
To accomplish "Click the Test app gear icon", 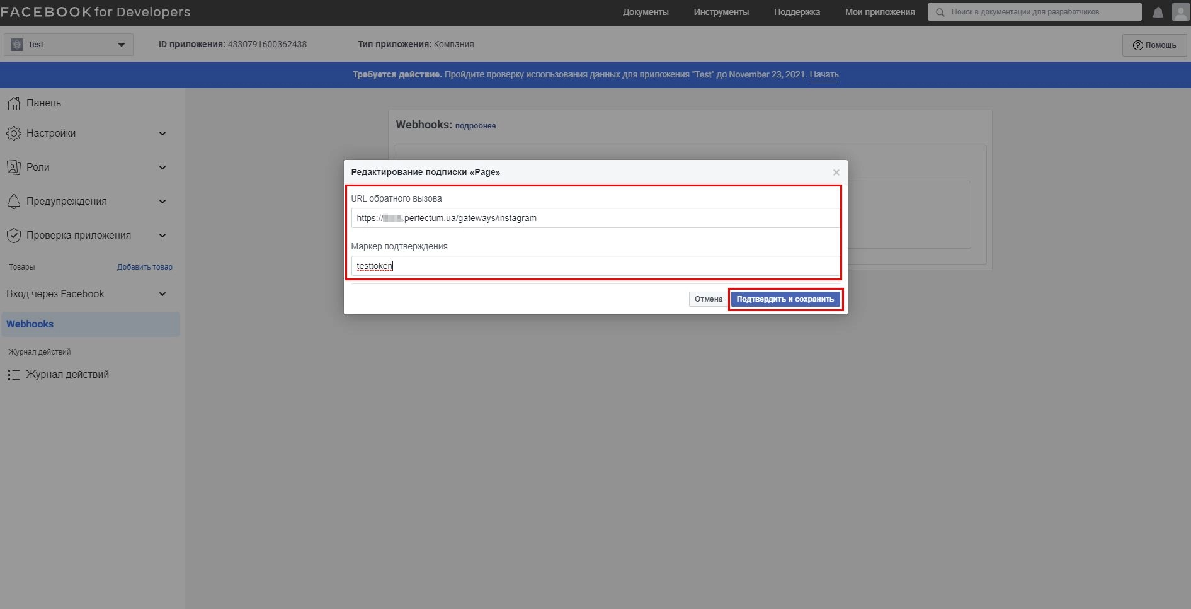I will [17, 45].
